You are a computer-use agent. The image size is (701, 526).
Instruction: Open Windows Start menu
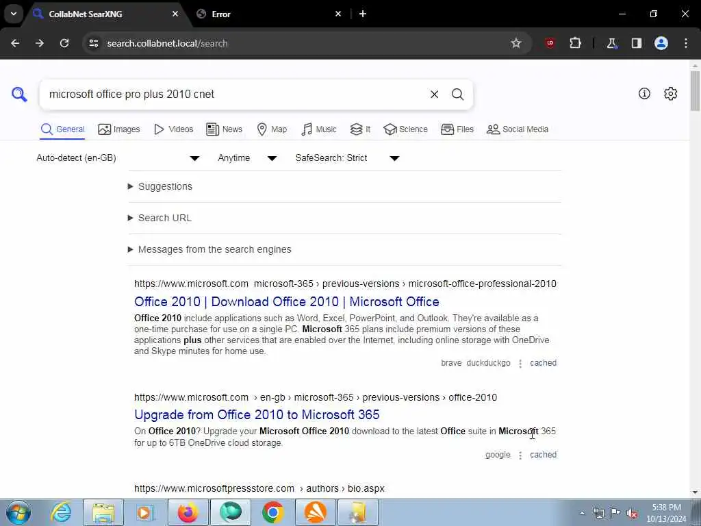18,512
